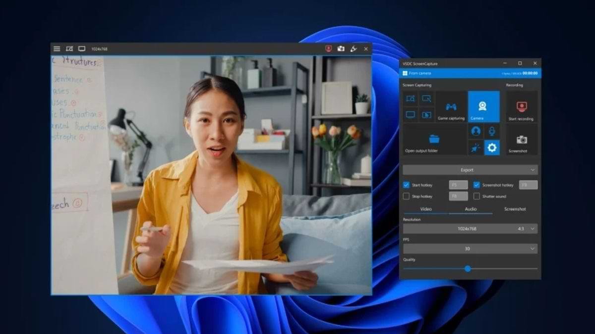595x334 pixels.
Task: Click the From camera windows logo icon
Action: (x=405, y=73)
